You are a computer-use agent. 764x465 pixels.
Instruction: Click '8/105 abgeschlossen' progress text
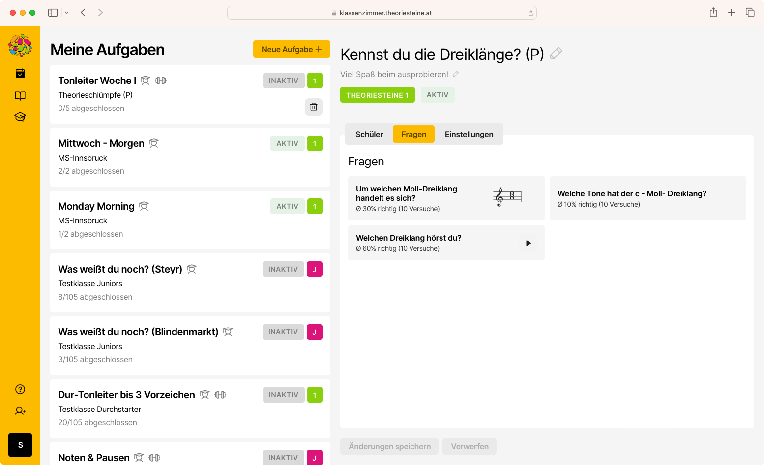[95, 297]
